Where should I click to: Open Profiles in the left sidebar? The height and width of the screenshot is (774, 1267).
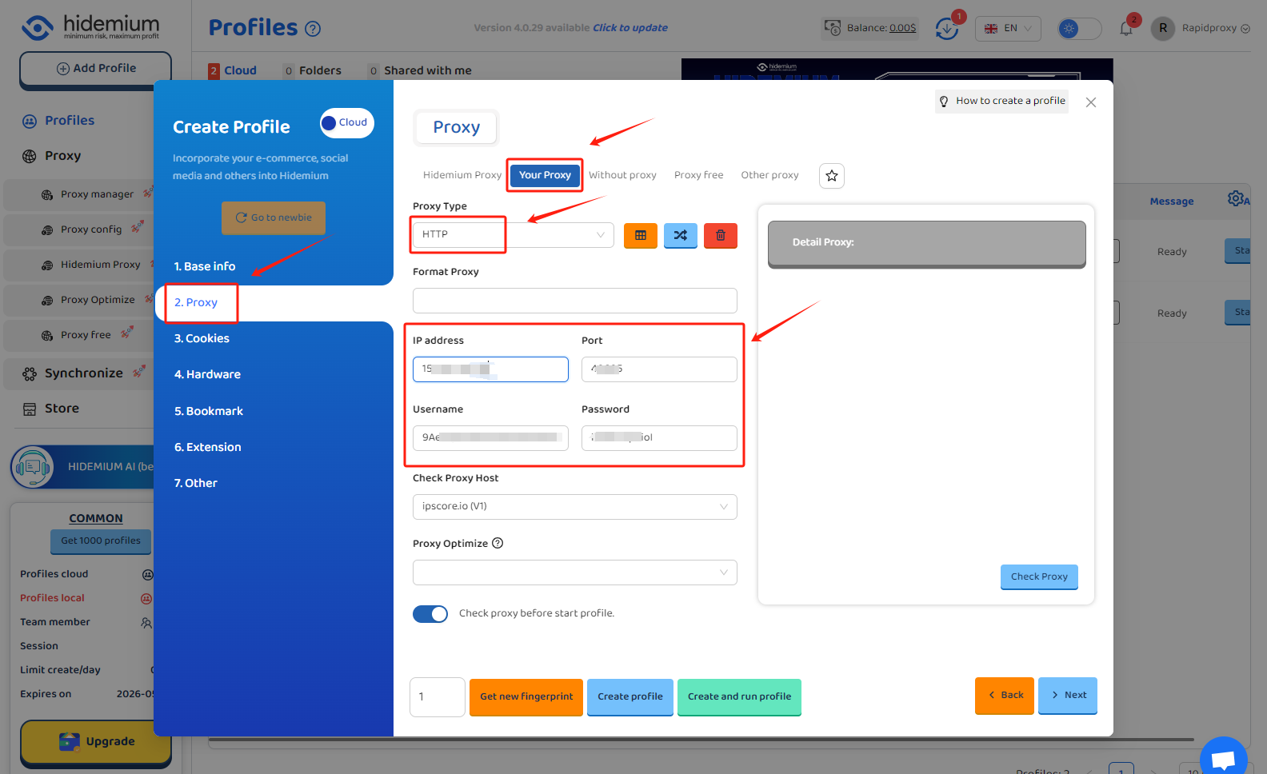70,121
